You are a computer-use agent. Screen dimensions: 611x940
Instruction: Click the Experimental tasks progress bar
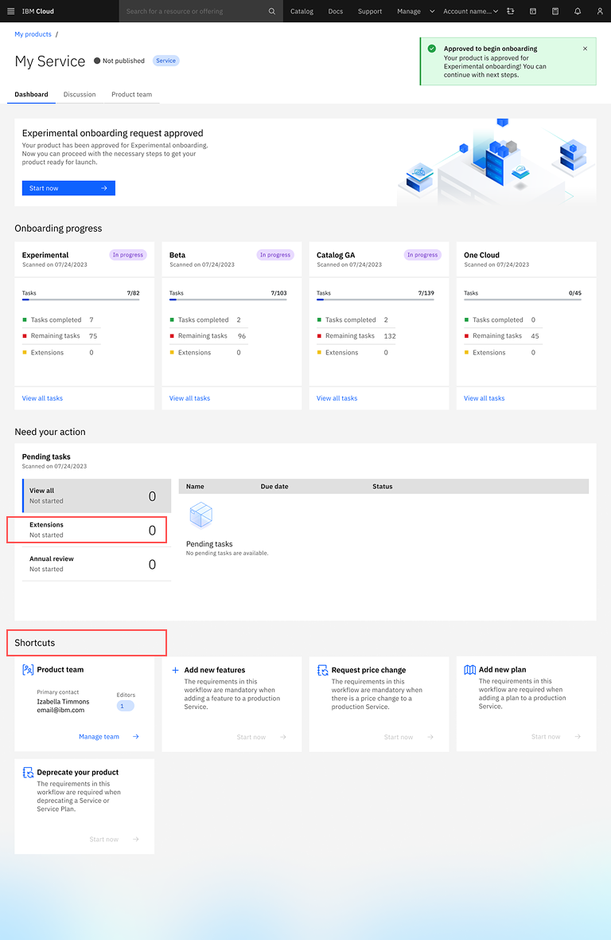(81, 300)
